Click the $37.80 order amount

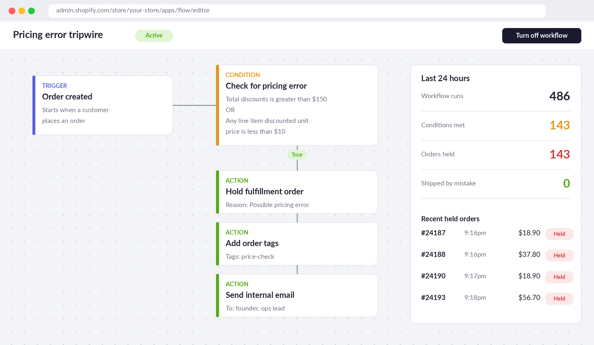[x=529, y=254]
